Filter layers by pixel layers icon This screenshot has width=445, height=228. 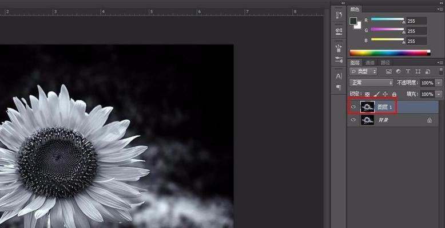pyautogui.click(x=388, y=71)
